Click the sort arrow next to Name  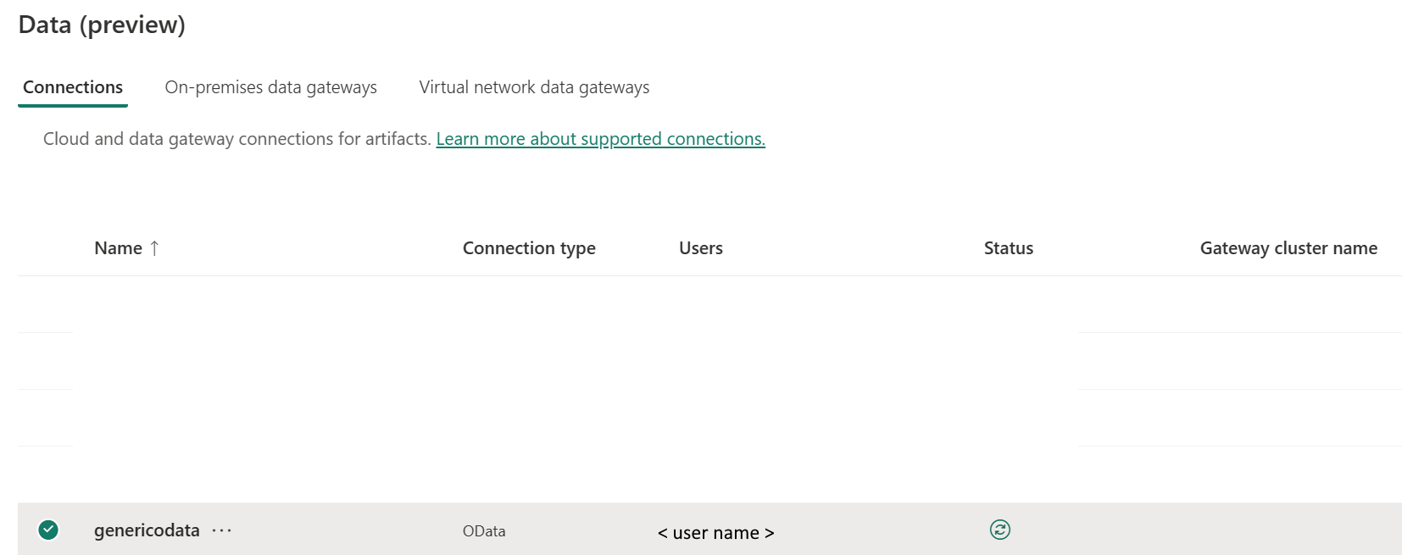(154, 248)
